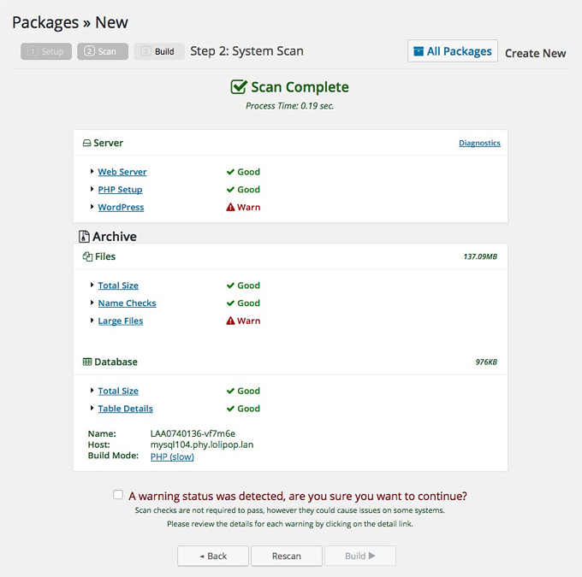Screen dimensions: 582x577
Task: Click the green check beside Table Details
Action: pyautogui.click(x=230, y=409)
